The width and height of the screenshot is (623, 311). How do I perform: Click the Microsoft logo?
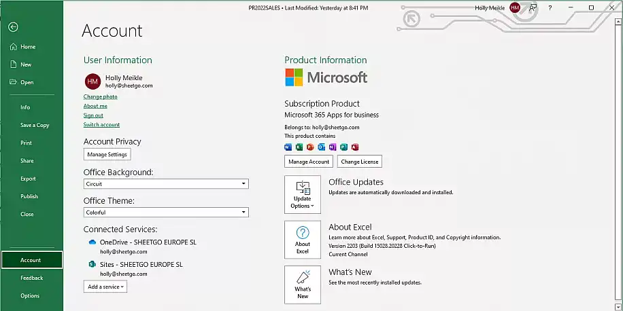326,77
